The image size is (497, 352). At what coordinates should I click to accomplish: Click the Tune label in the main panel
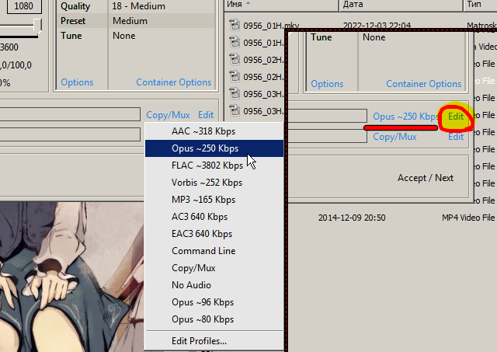[71, 36]
